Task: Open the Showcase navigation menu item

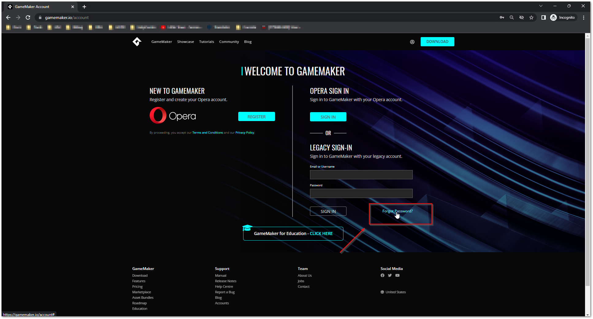Action: pyautogui.click(x=186, y=42)
